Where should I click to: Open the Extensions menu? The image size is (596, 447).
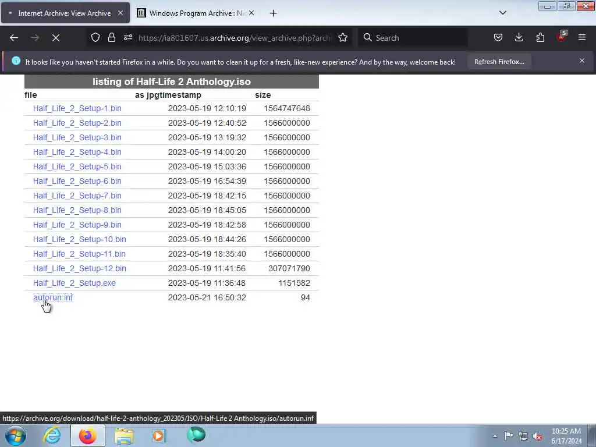(x=540, y=38)
